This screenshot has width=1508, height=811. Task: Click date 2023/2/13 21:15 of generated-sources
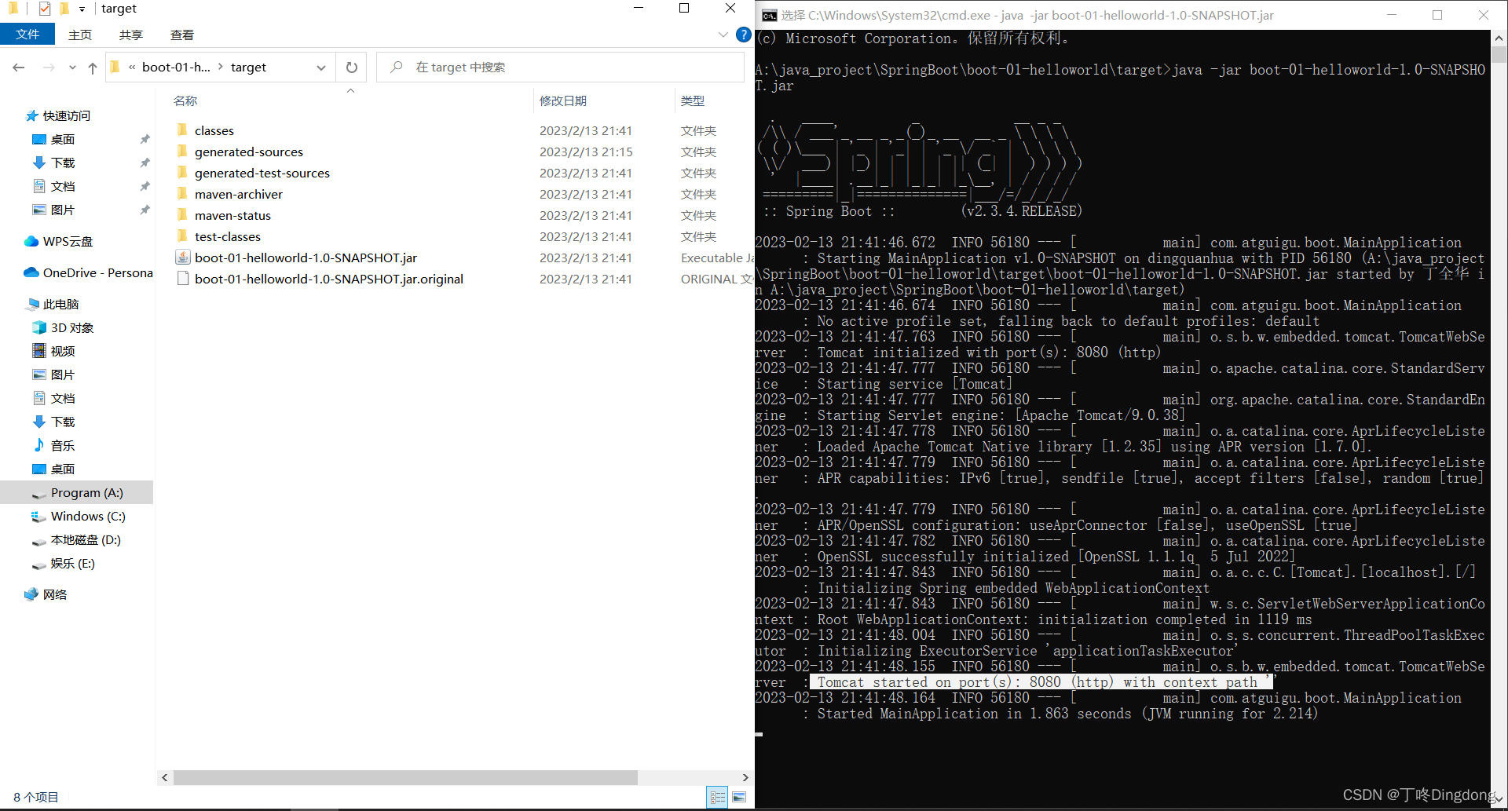pyautogui.click(x=586, y=152)
